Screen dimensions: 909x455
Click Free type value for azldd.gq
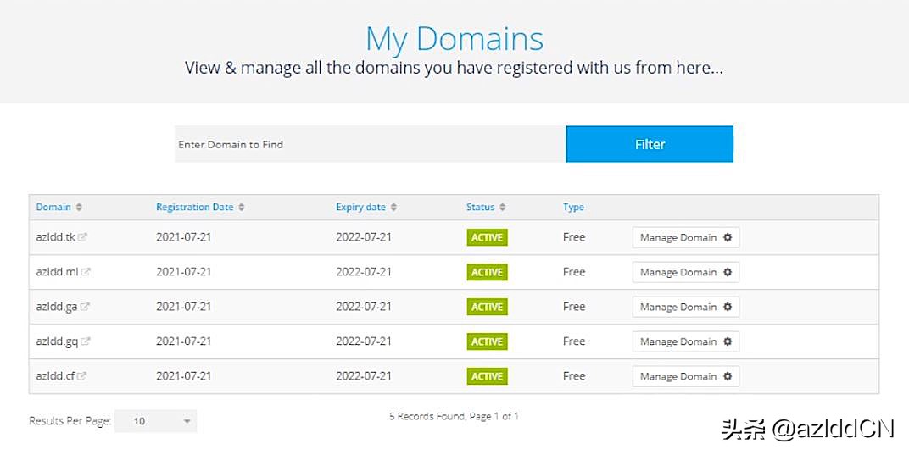pos(574,341)
